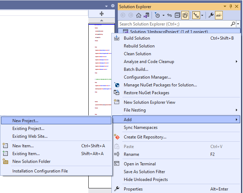Open Batch Build dialog
This screenshot has height=193, width=243.
tap(177, 69)
